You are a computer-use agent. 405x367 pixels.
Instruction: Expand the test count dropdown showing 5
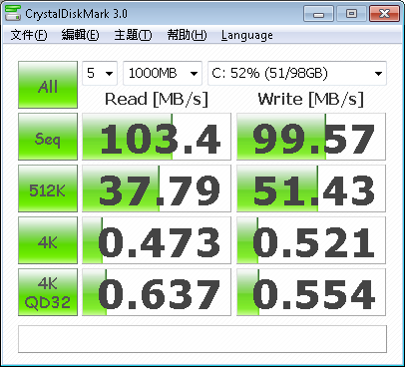100,73
